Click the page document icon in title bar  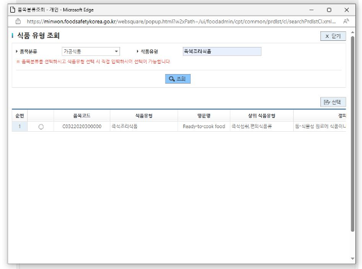click(x=13, y=10)
